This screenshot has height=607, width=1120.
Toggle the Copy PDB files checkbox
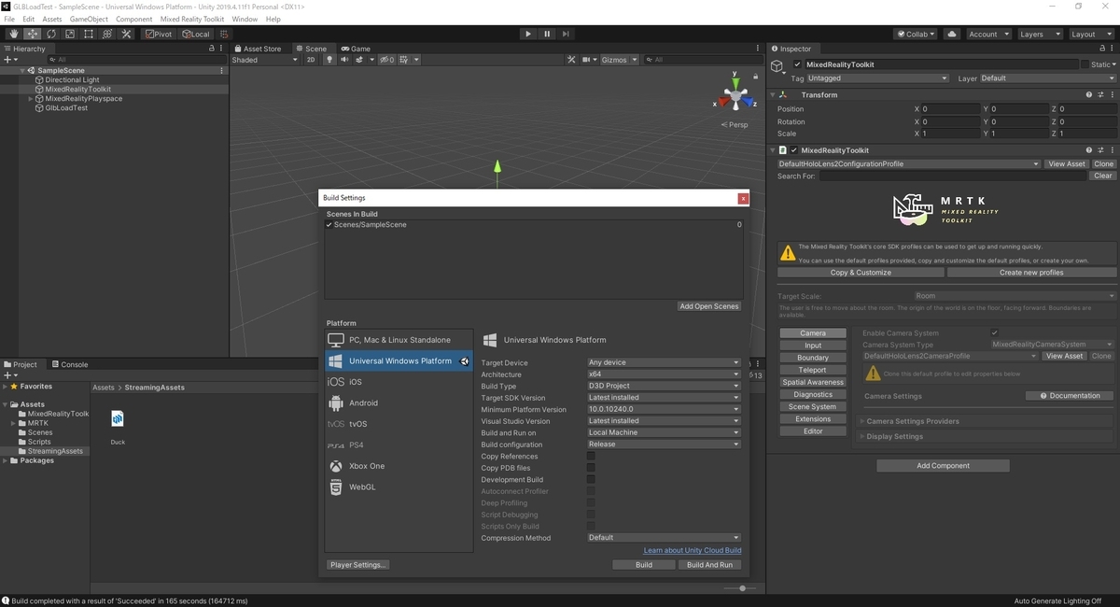[591, 468]
